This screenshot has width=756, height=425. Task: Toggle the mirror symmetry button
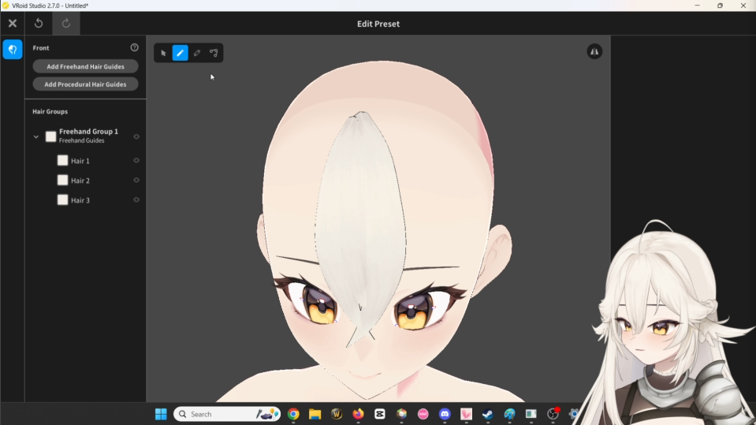[594, 51]
